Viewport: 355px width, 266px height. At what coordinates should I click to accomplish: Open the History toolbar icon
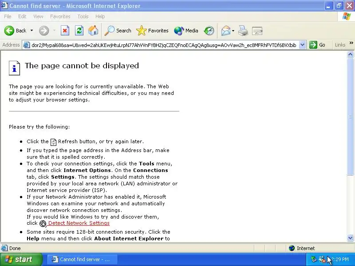point(209,31)
